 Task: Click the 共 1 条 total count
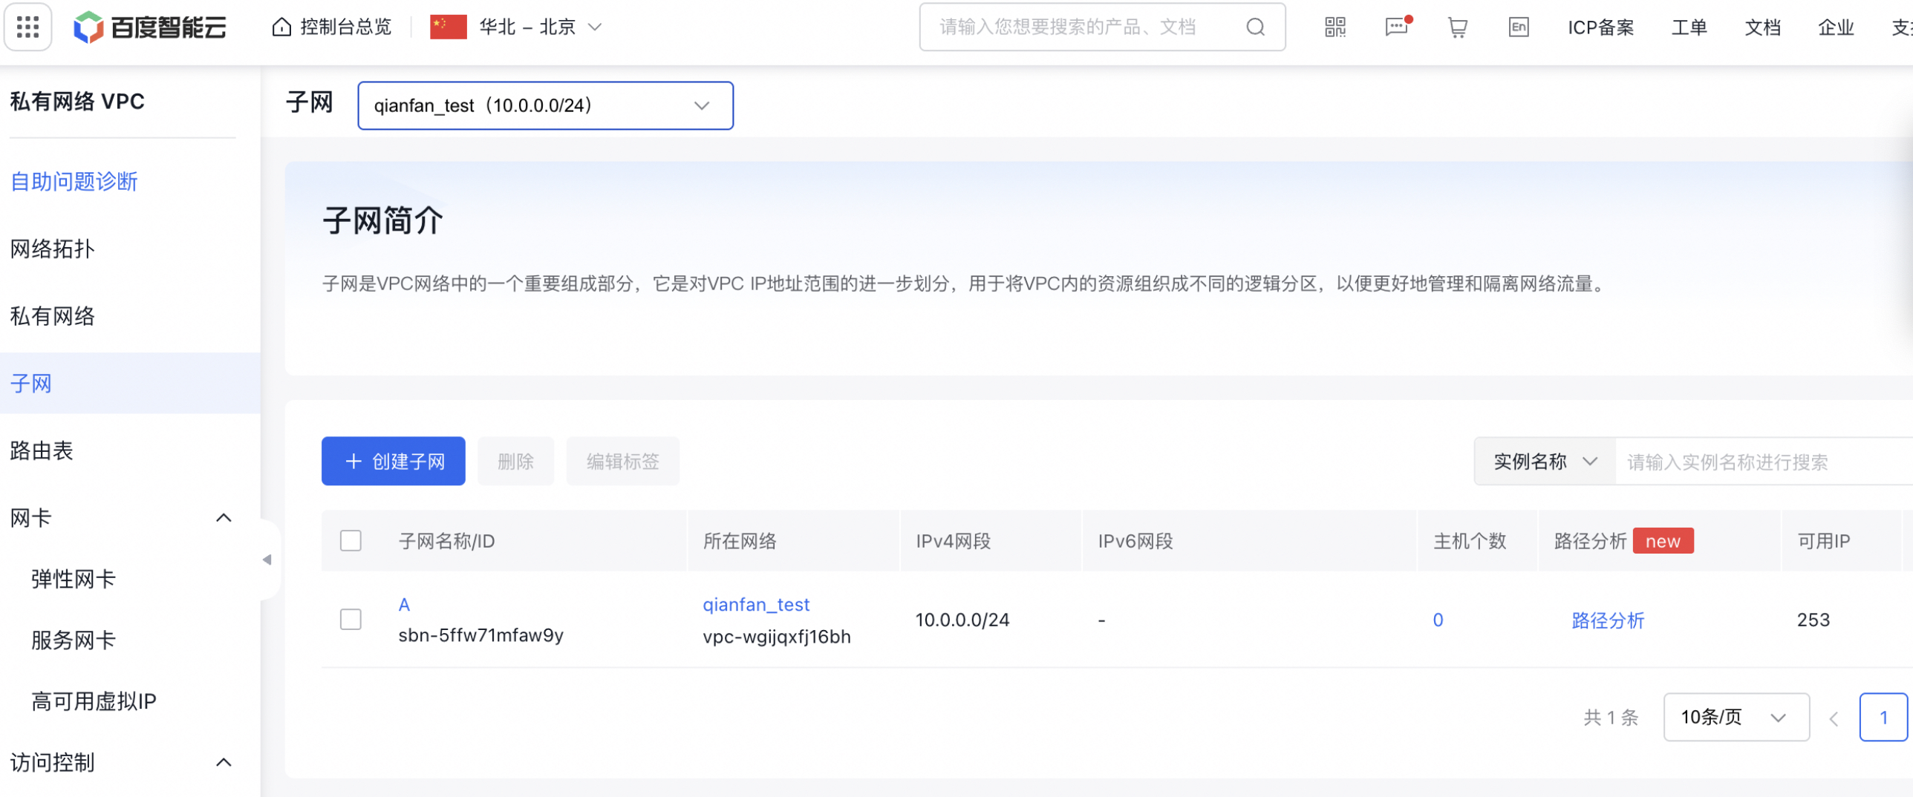coord(1611,718)
